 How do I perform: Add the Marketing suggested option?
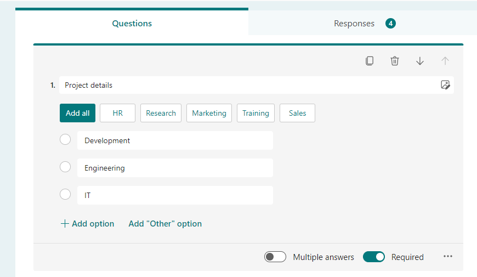pos(209,113)
